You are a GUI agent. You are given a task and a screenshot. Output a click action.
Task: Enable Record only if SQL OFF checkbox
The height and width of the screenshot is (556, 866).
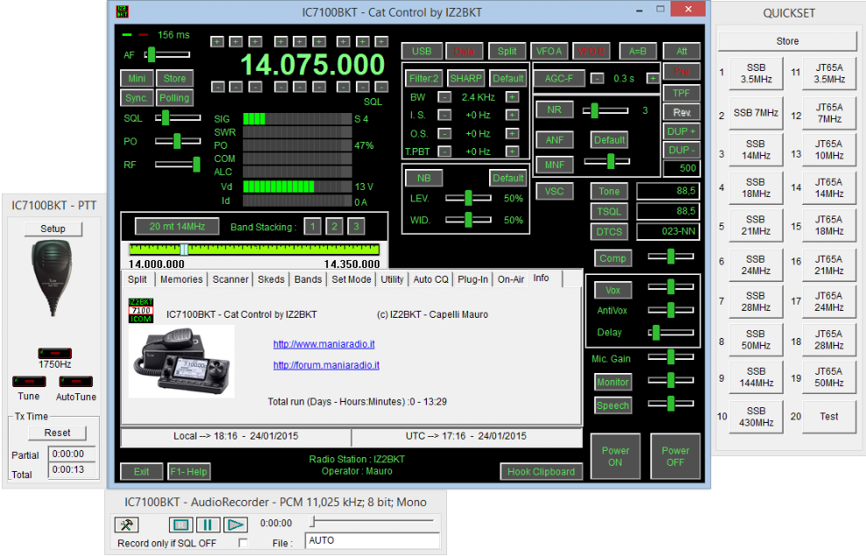[x=243, y=543]
